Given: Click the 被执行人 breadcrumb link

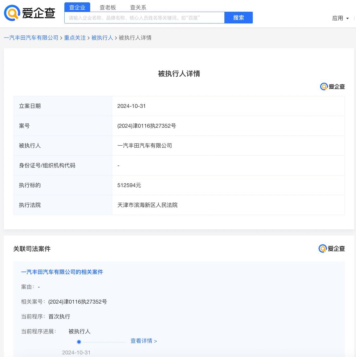Looking at the screenshot, I should coord(102,38).
